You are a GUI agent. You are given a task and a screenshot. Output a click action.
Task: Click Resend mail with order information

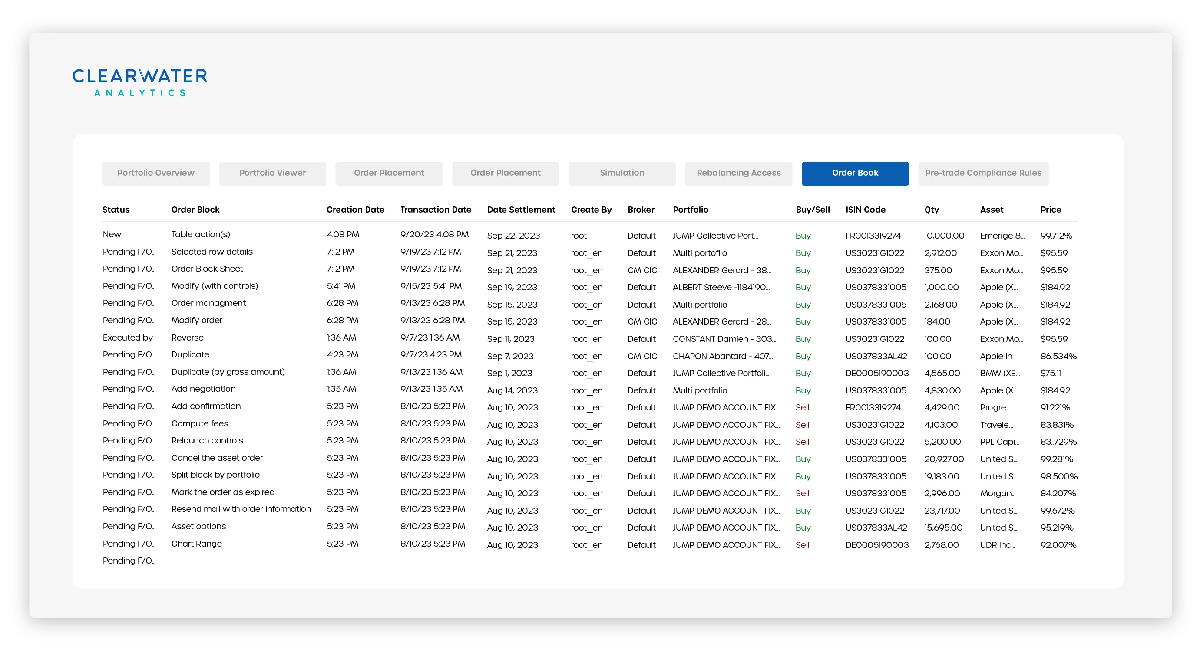pos(241,509)
